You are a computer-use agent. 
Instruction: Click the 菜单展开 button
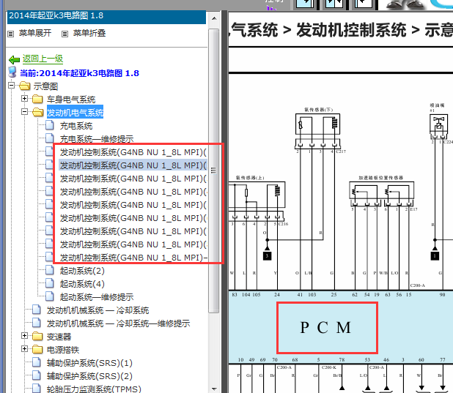point(35,33)
